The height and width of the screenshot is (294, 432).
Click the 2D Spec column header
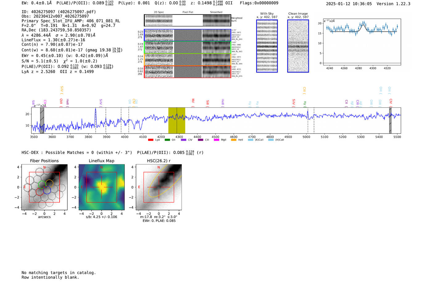(159, 12)
